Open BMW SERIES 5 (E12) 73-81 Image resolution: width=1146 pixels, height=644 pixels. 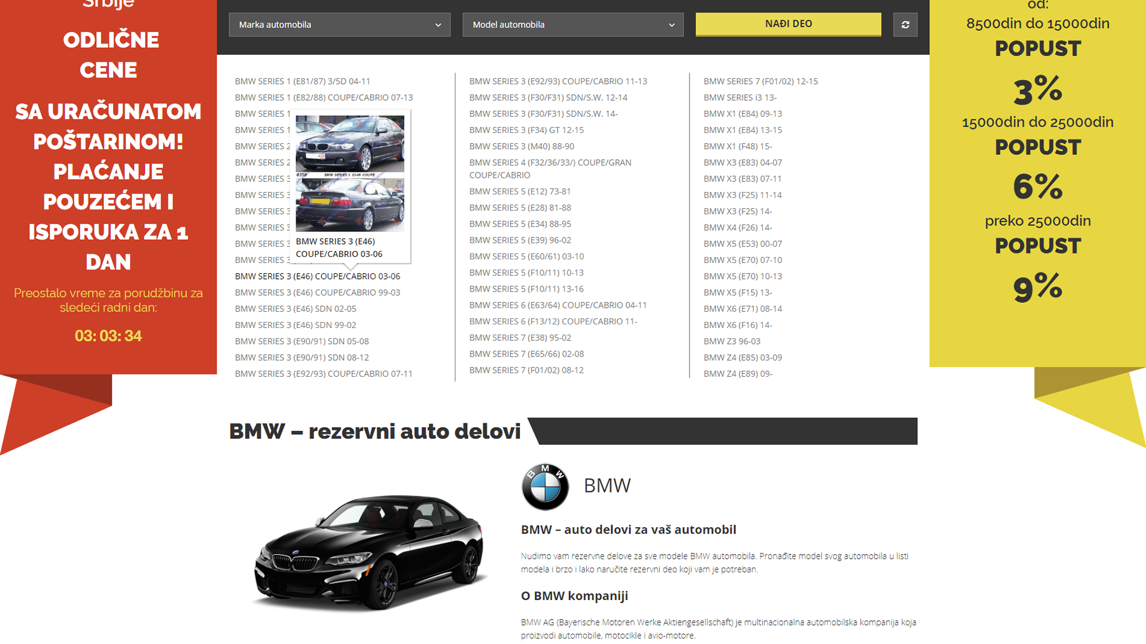pos(520,191)
